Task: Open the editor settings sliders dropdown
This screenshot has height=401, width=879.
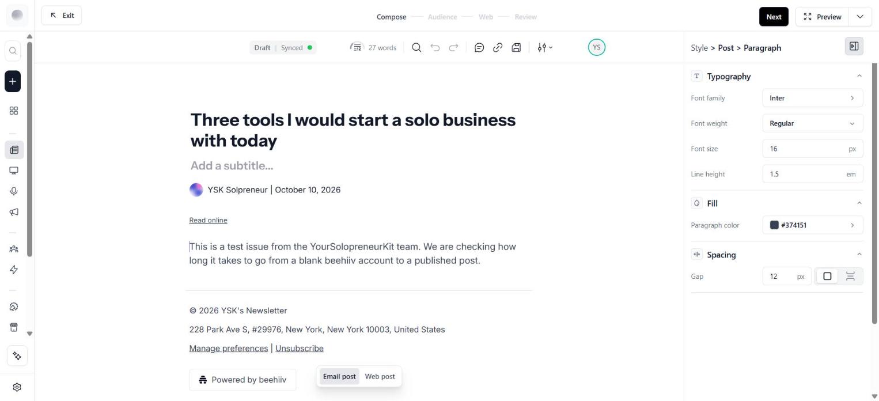Action: pyautogui.click(x=544, y=48)
